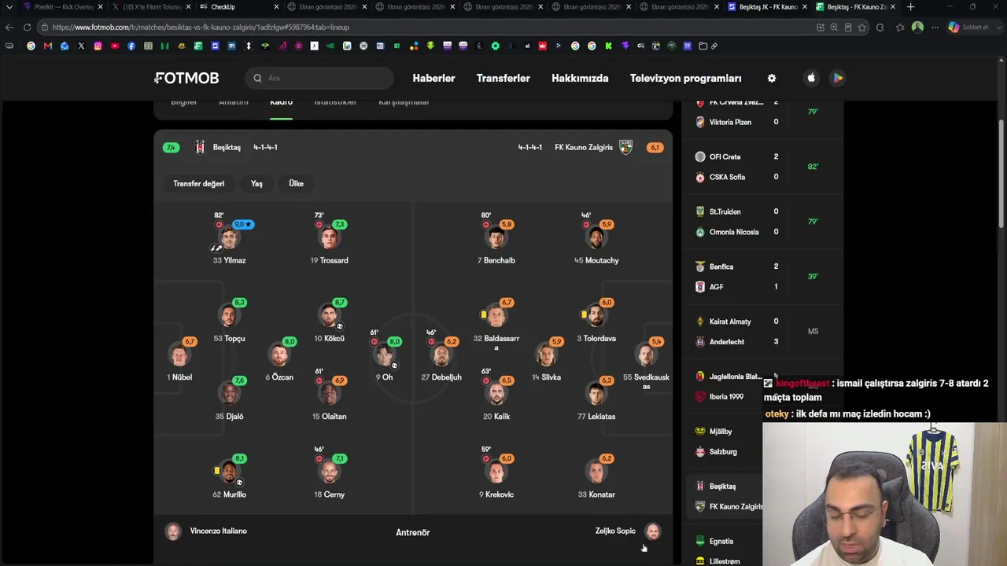The width and height of the screenshot is (1007, 566).
Task: Toggle the Ülke filter chip
Action: 296,183
